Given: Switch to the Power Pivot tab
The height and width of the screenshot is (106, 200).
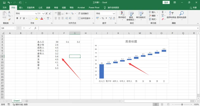Looking at the screenshot, I should pos(94,7).
